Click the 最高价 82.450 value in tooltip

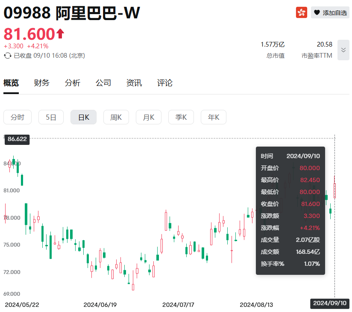pos(310,180)
